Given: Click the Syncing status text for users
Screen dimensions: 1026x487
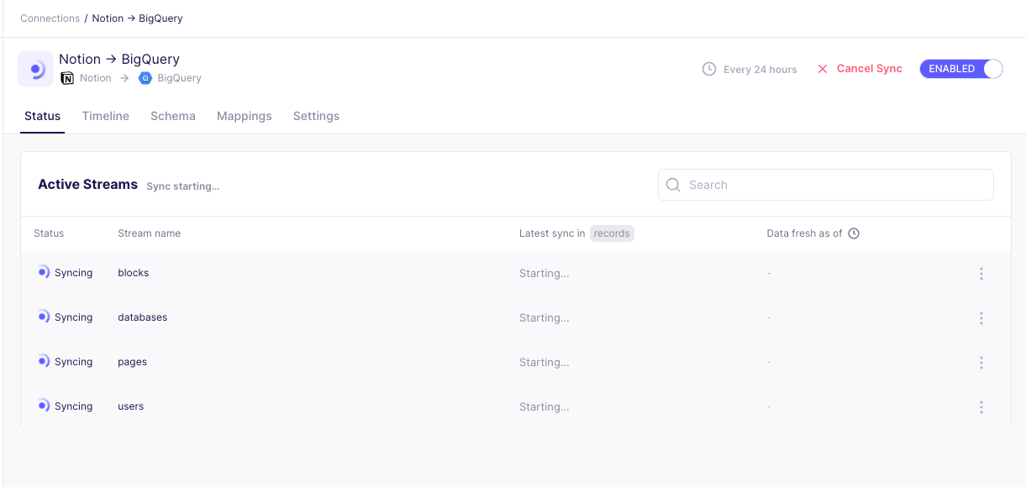Looking at the screenshot, I should pyautogui.click(x=73, y=406).
